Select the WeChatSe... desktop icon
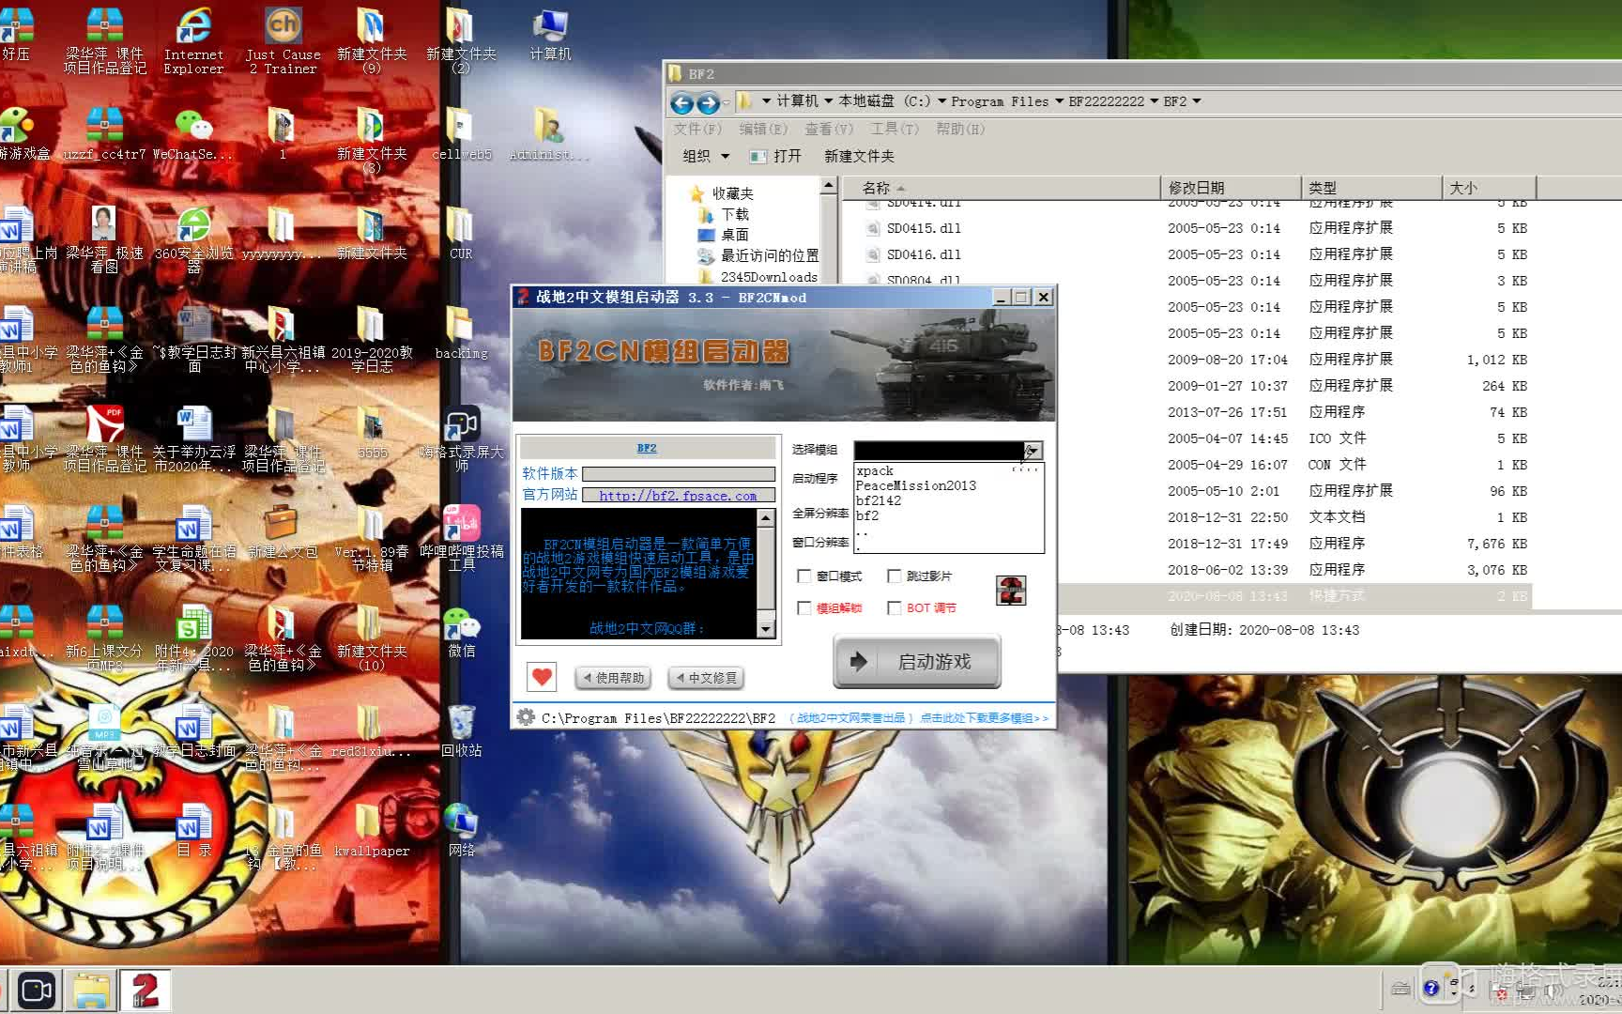The image size is (1622, 1014). coord(193,134)
